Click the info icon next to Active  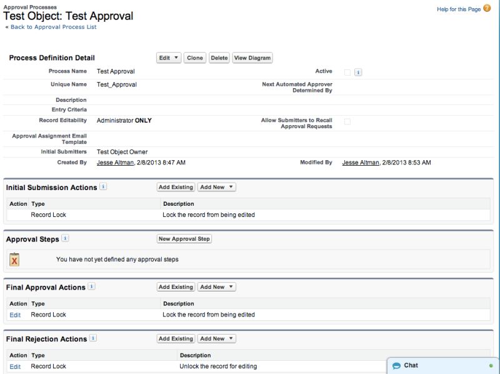tap(357, 71)
